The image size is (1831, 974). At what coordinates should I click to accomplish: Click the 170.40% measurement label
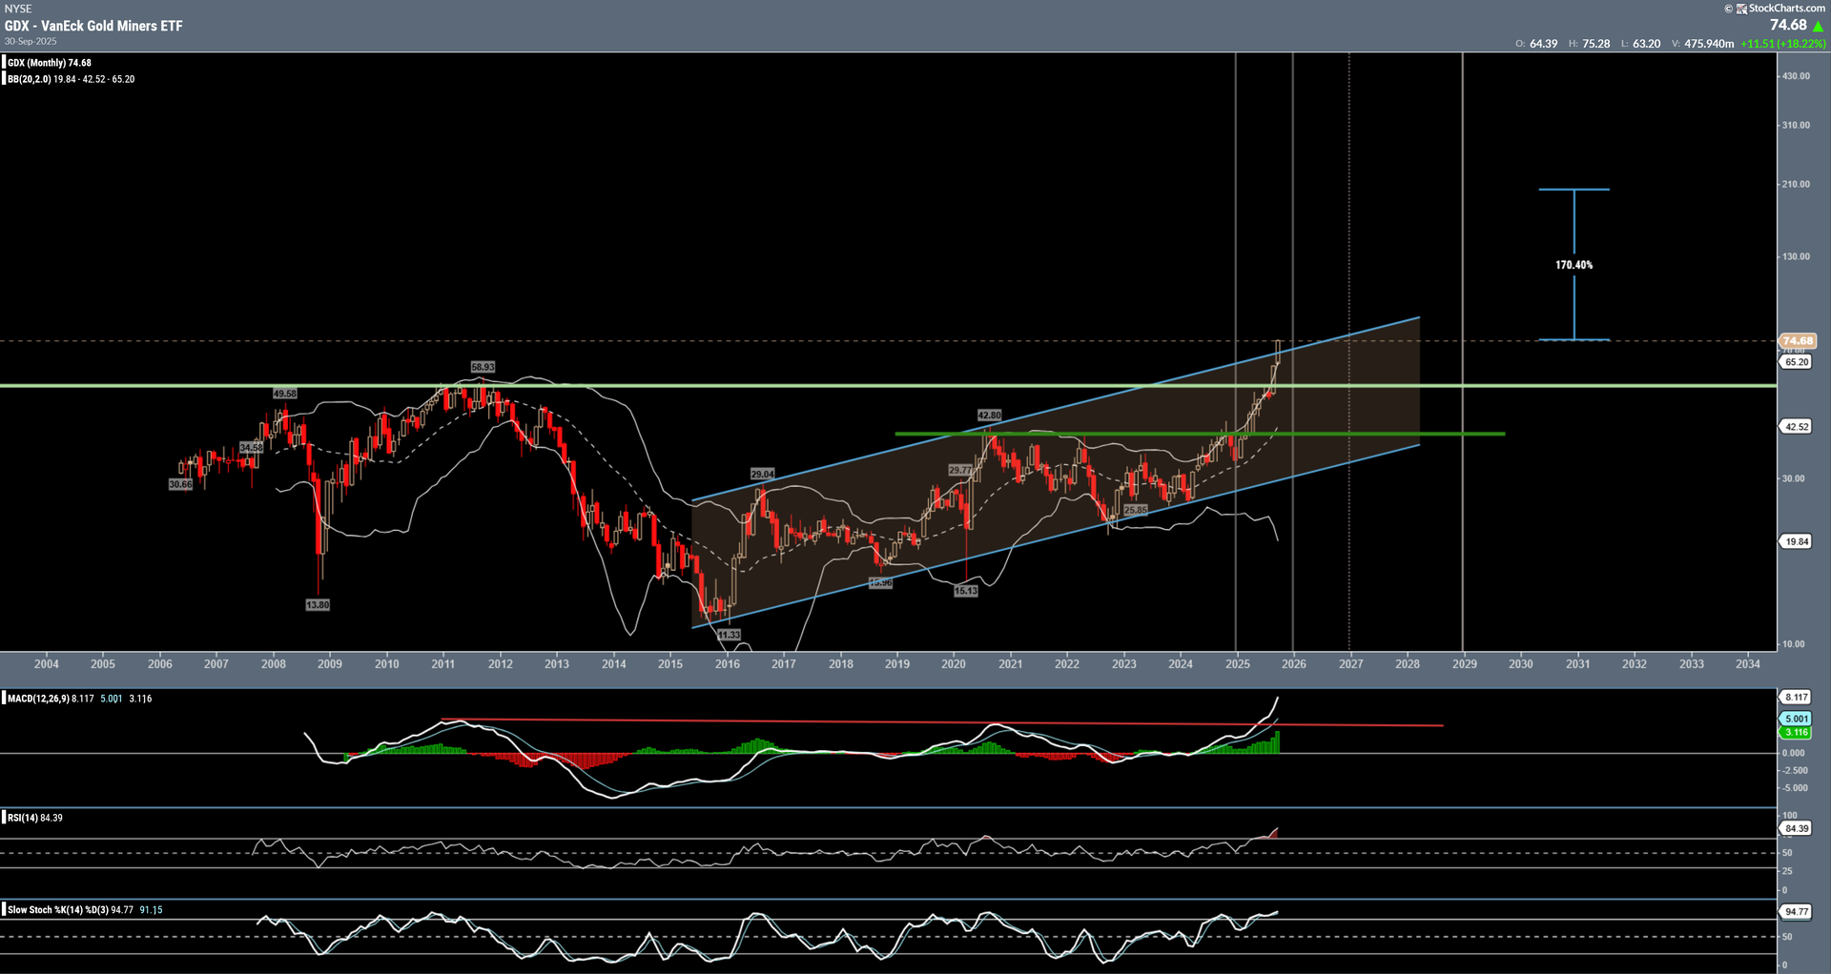[x=1574, y=265]
